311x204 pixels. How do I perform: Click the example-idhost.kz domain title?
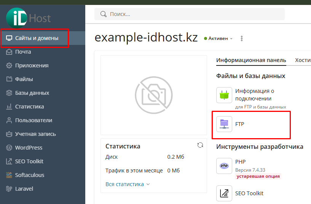(x=146, y=38)
